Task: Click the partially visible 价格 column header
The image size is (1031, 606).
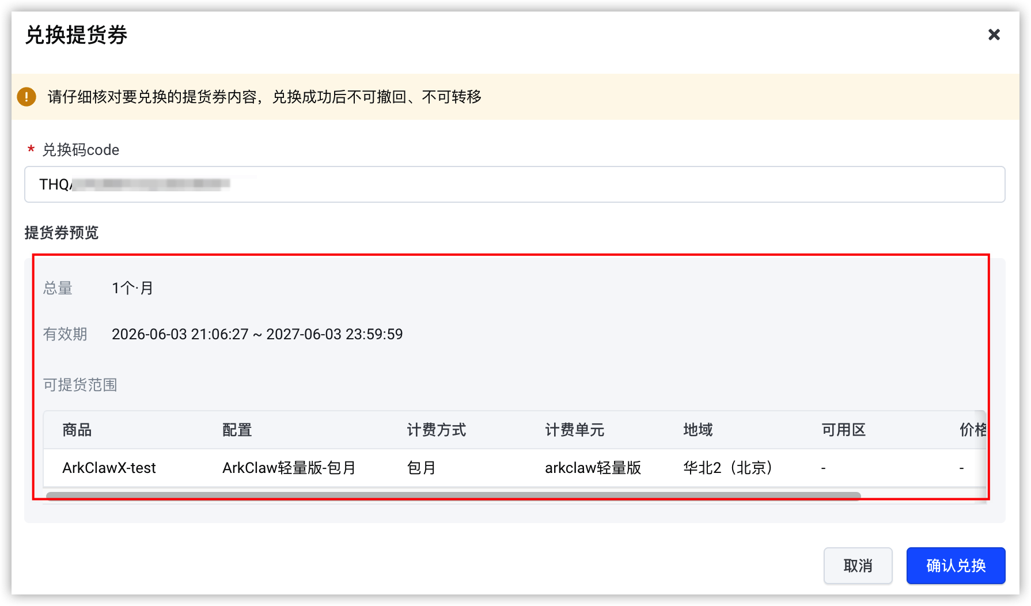Action: tap(973, 430)
